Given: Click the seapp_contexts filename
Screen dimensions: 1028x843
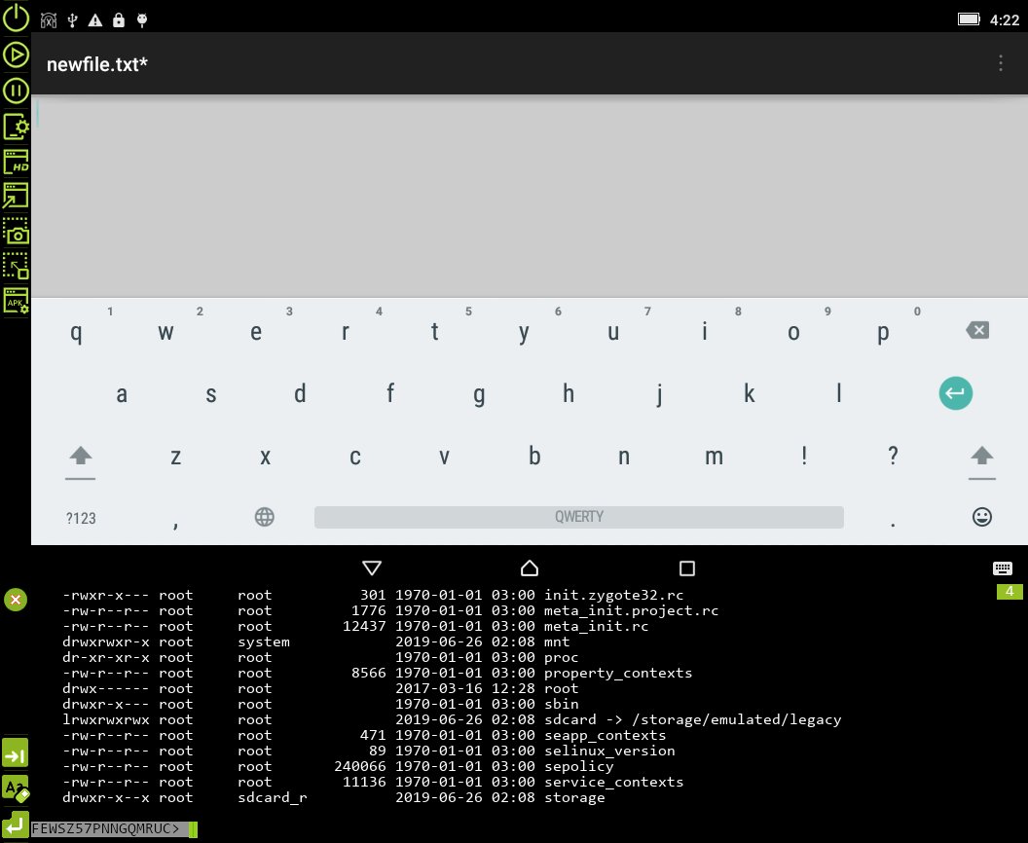Looking at the screenshot, I should click(x=606, y=735).
